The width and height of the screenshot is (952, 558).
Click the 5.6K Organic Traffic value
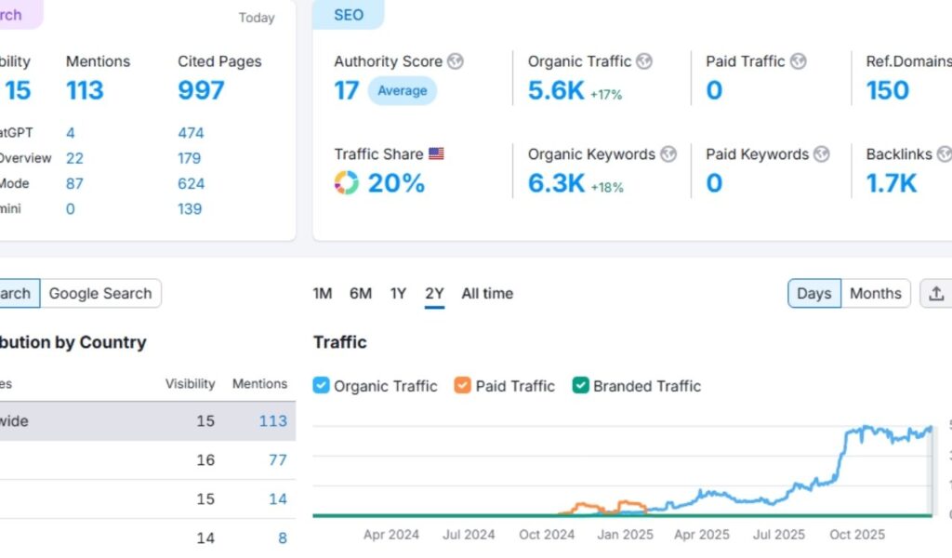pyautogui.click(x=556, y=90)
